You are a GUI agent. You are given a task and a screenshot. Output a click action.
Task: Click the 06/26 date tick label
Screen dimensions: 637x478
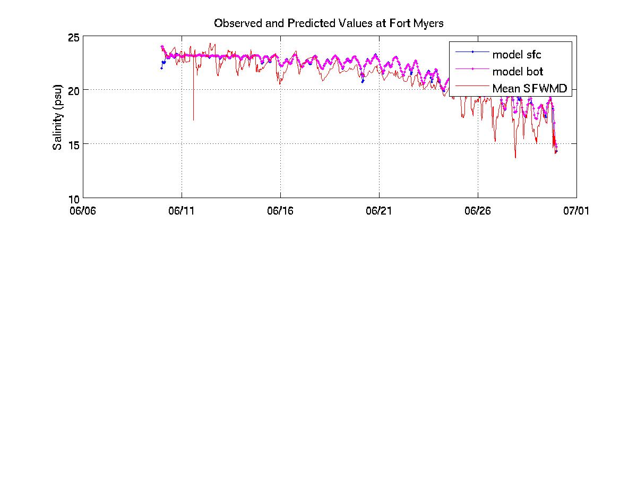tap(478, 210)
